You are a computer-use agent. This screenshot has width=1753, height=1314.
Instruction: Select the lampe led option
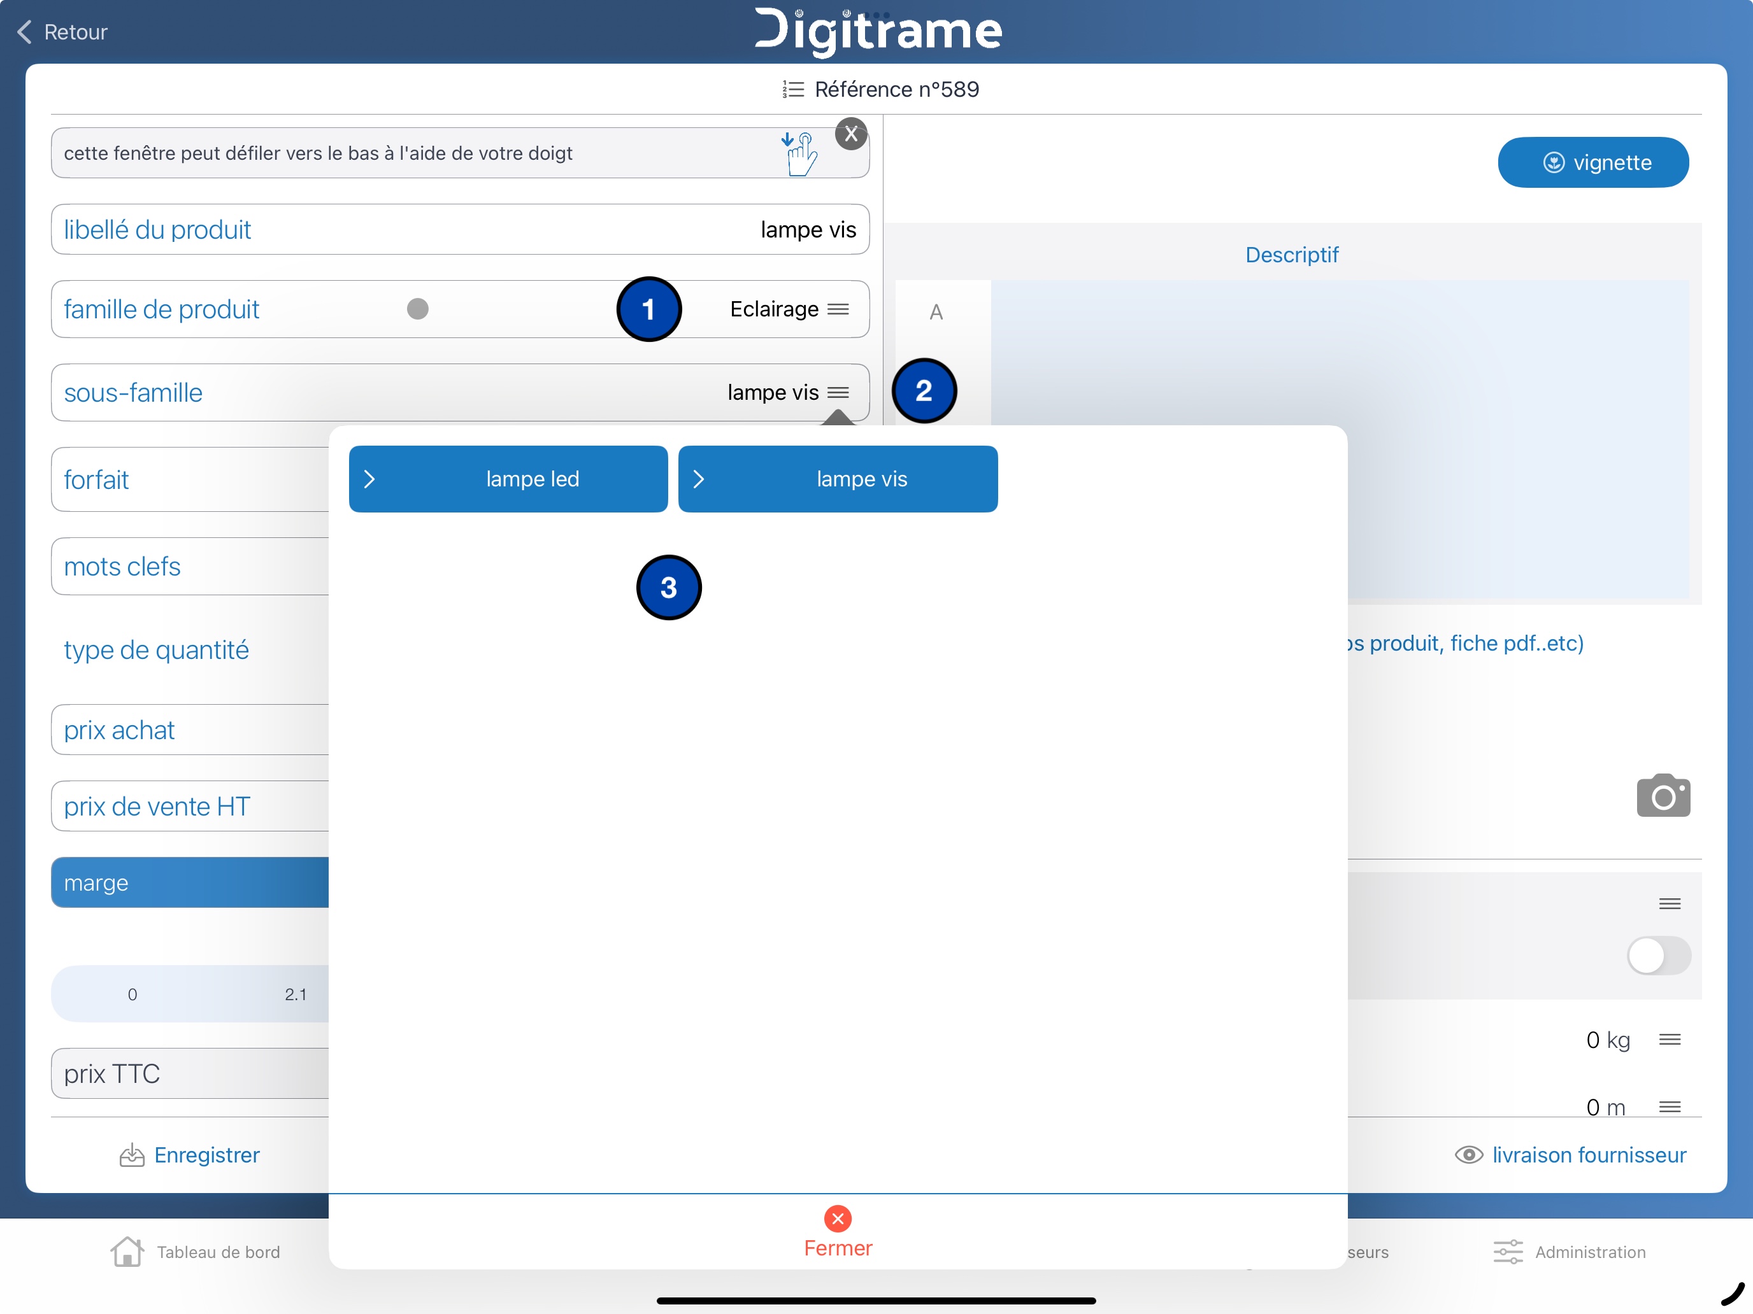click(x=509, y=479)
